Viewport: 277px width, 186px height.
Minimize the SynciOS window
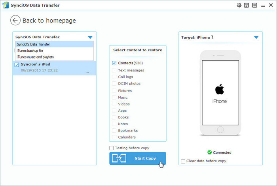click(263, 6)
